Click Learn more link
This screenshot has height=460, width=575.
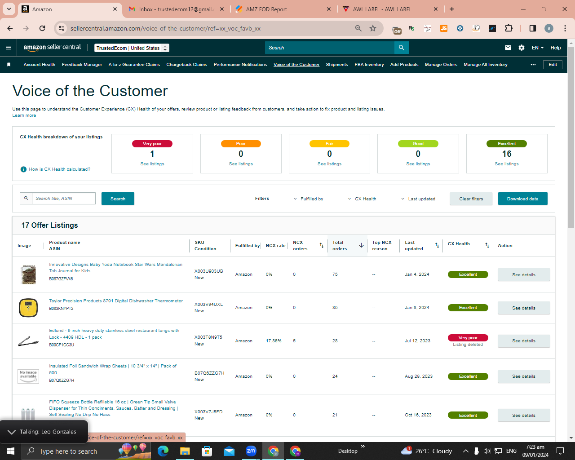click(x=24, y=115)
